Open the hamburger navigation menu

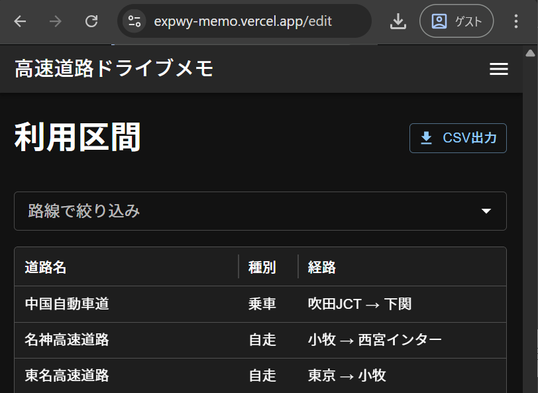(x=498, y=69)
